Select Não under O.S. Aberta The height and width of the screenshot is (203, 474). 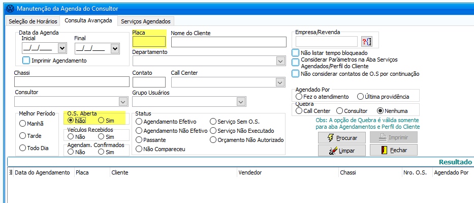click(71, 121)
